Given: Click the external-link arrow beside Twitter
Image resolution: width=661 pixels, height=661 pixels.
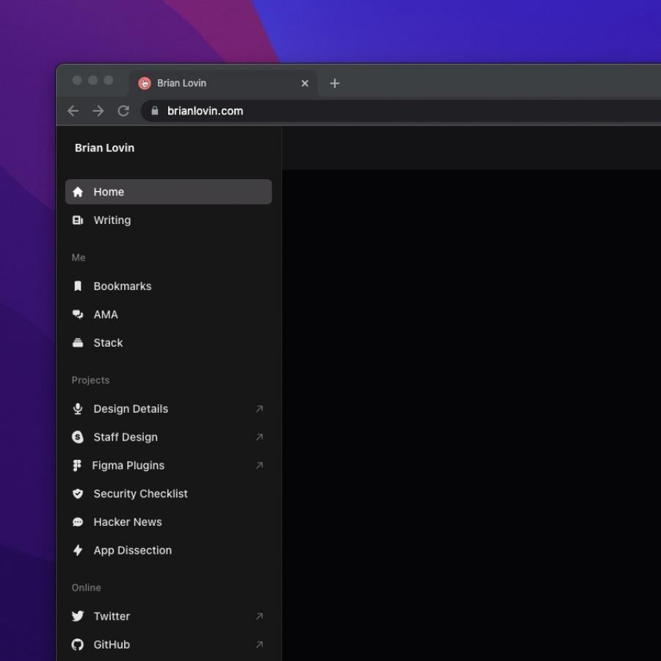Looking at the screenshot, I should pos(259,616).
